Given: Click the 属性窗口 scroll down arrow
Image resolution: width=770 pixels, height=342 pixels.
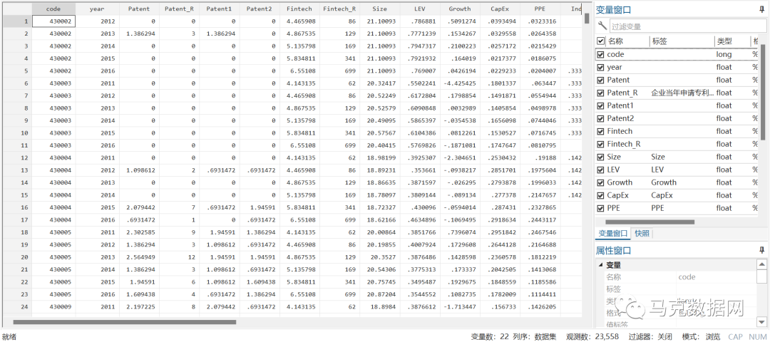Looking at the screenshot, I should 761,322.
